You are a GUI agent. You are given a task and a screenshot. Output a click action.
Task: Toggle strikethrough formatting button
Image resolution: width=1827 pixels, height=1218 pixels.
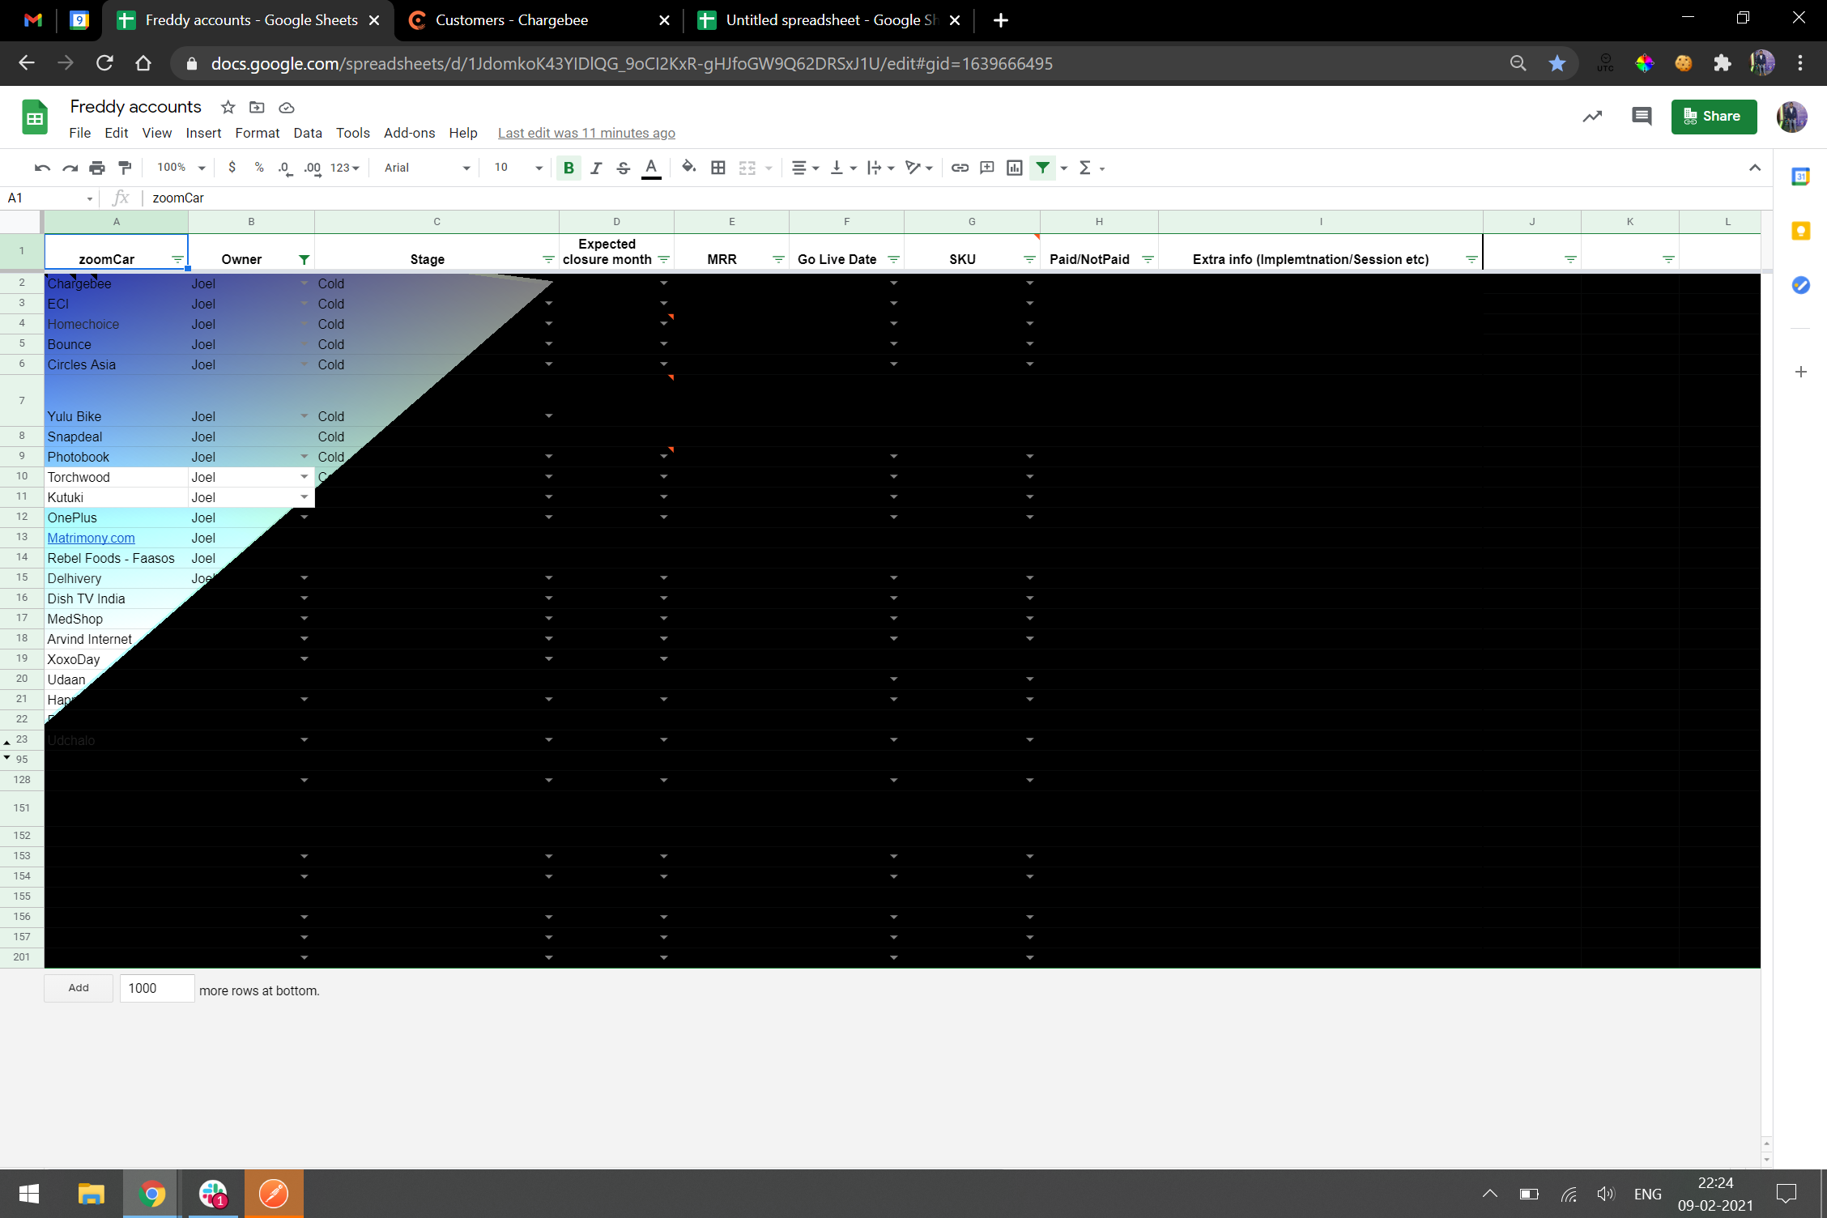point(623,168)
